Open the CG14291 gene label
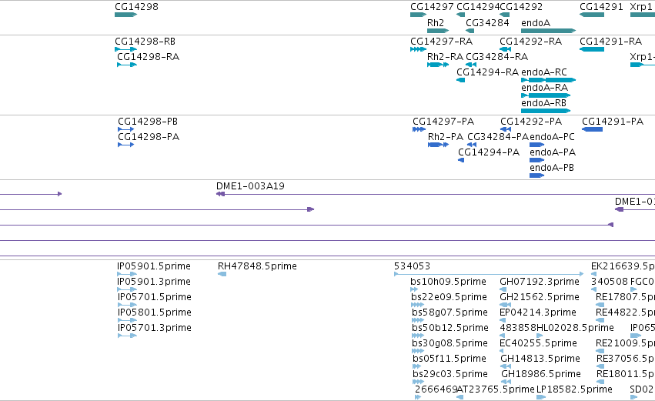655x401 pixels. click(x=601, y=7)
